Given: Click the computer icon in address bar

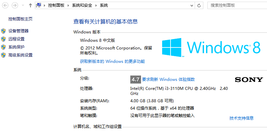Looking at the screenshot, I should [x=39, y=5].
